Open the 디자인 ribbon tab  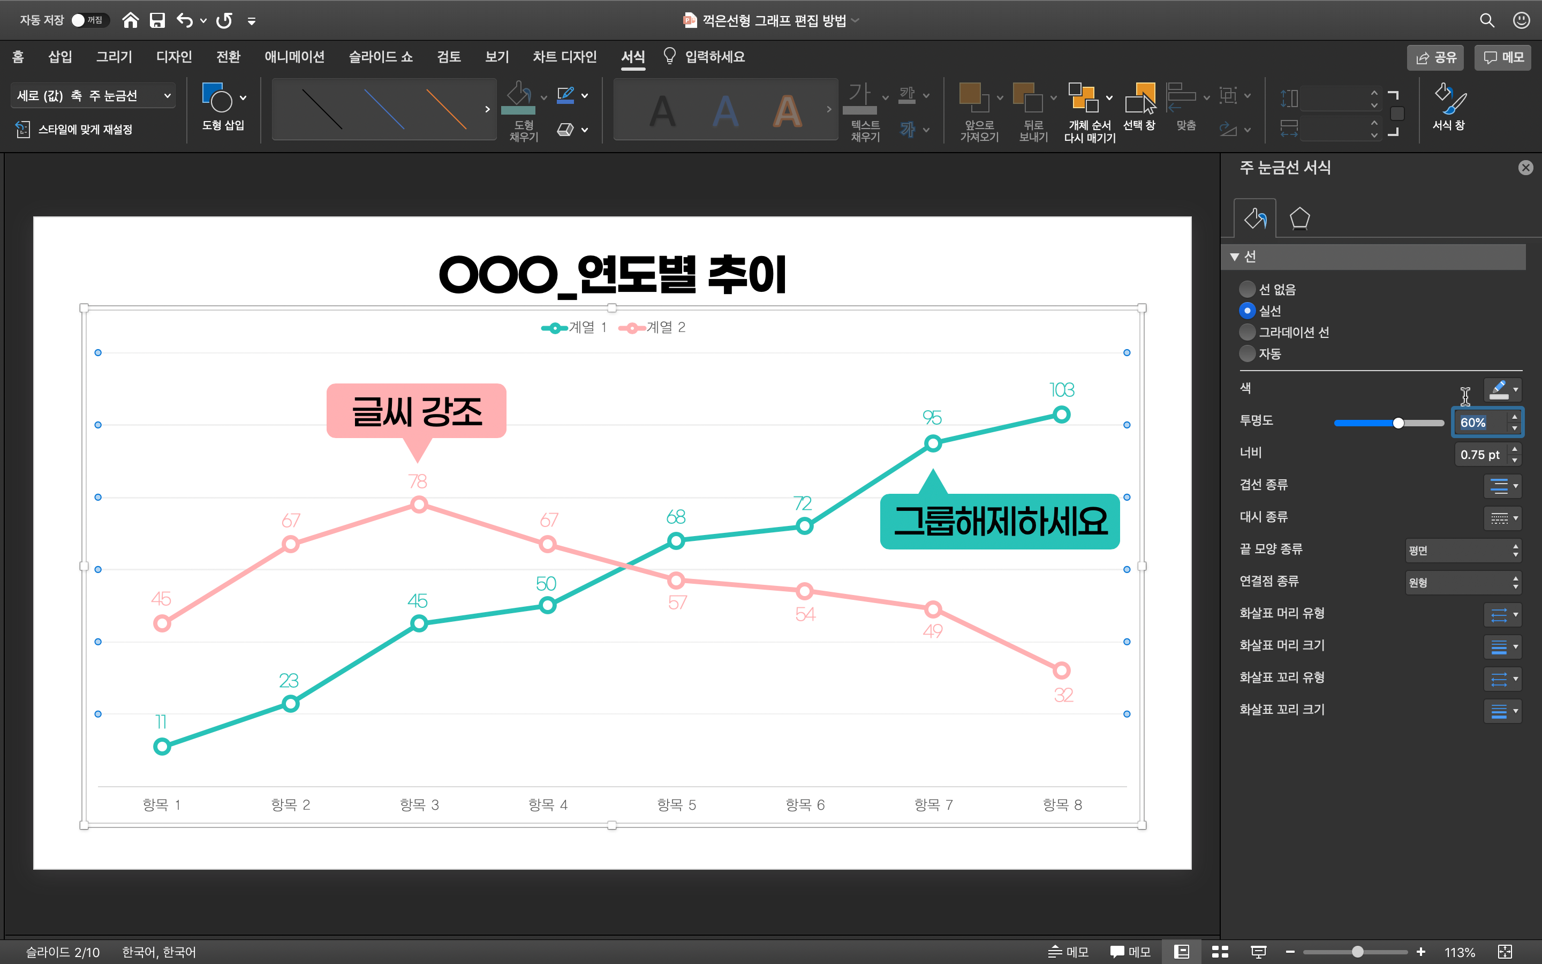click(x=174, y=57)
